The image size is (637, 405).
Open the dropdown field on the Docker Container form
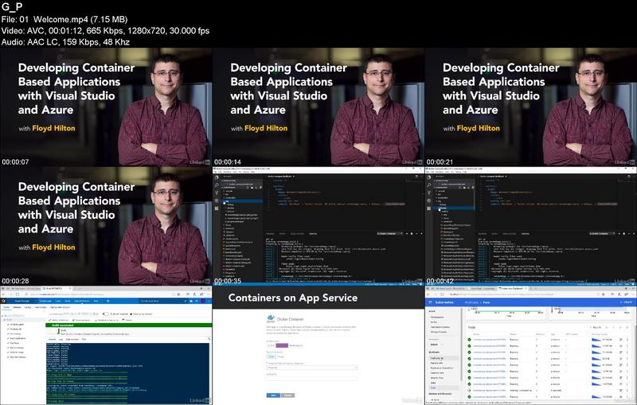(311, 368)
